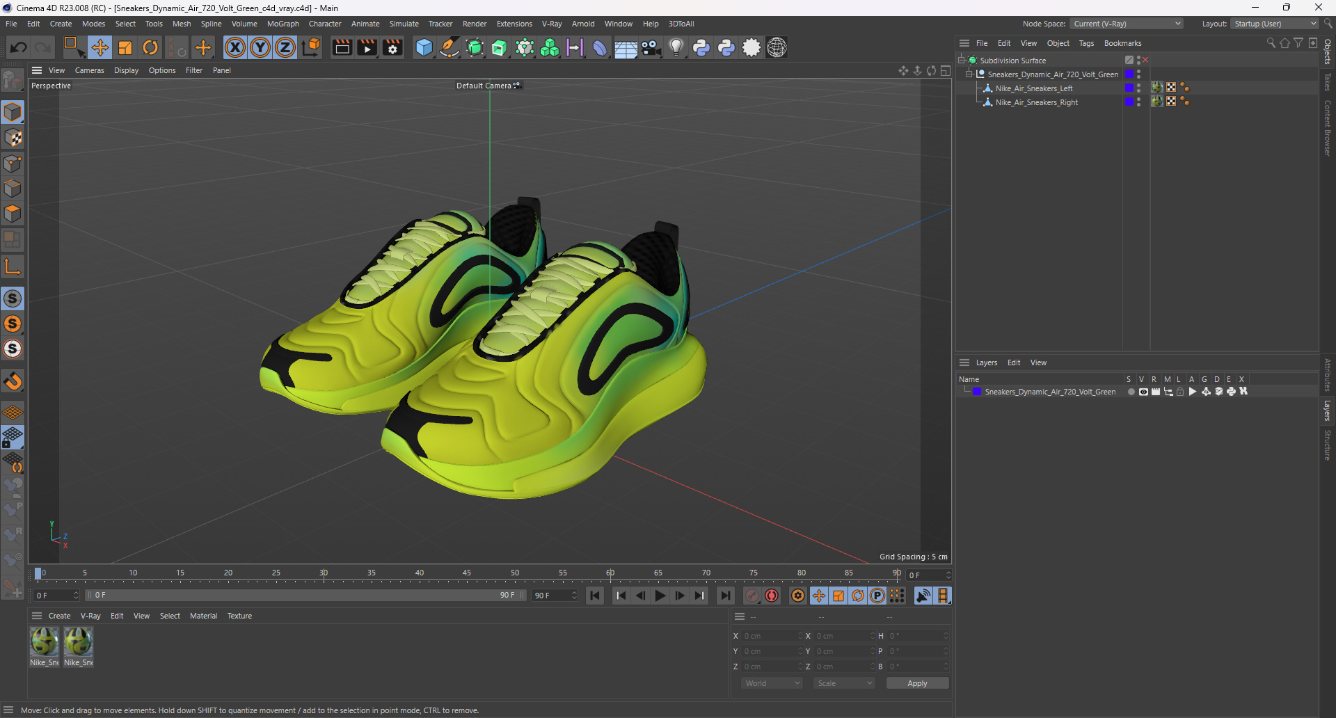Open the Object Manager Tags menu

click(1086, 43)
